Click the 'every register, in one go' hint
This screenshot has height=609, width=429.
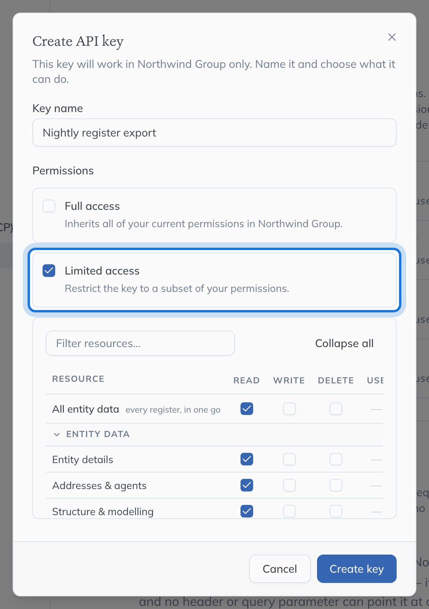click(173, 410)
